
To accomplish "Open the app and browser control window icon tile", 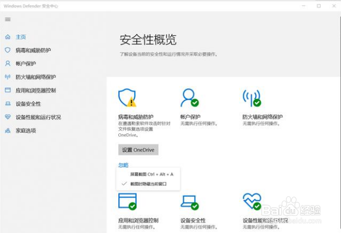I will 128,201.
